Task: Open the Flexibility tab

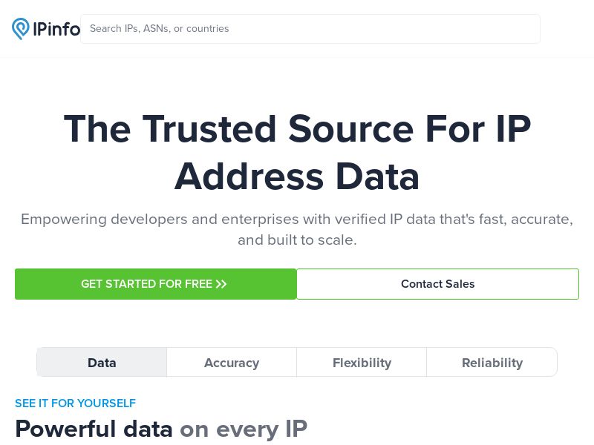Action: (x=362, y=363)
